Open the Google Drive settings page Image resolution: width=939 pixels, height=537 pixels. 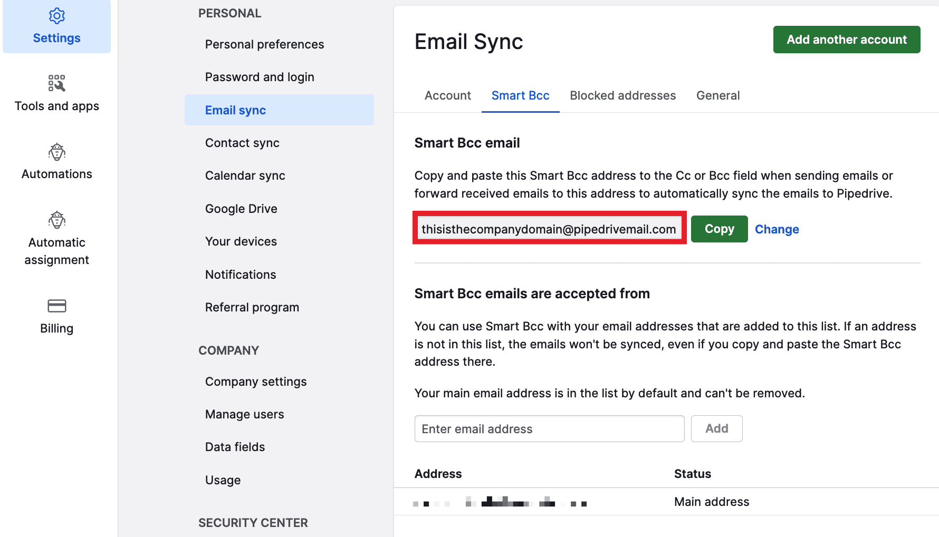point(241,208)
